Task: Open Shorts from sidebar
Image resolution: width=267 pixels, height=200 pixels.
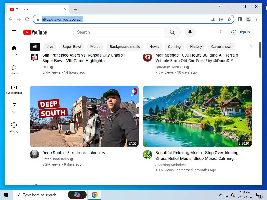Action: pyautogui.click(x=14, y=70)
